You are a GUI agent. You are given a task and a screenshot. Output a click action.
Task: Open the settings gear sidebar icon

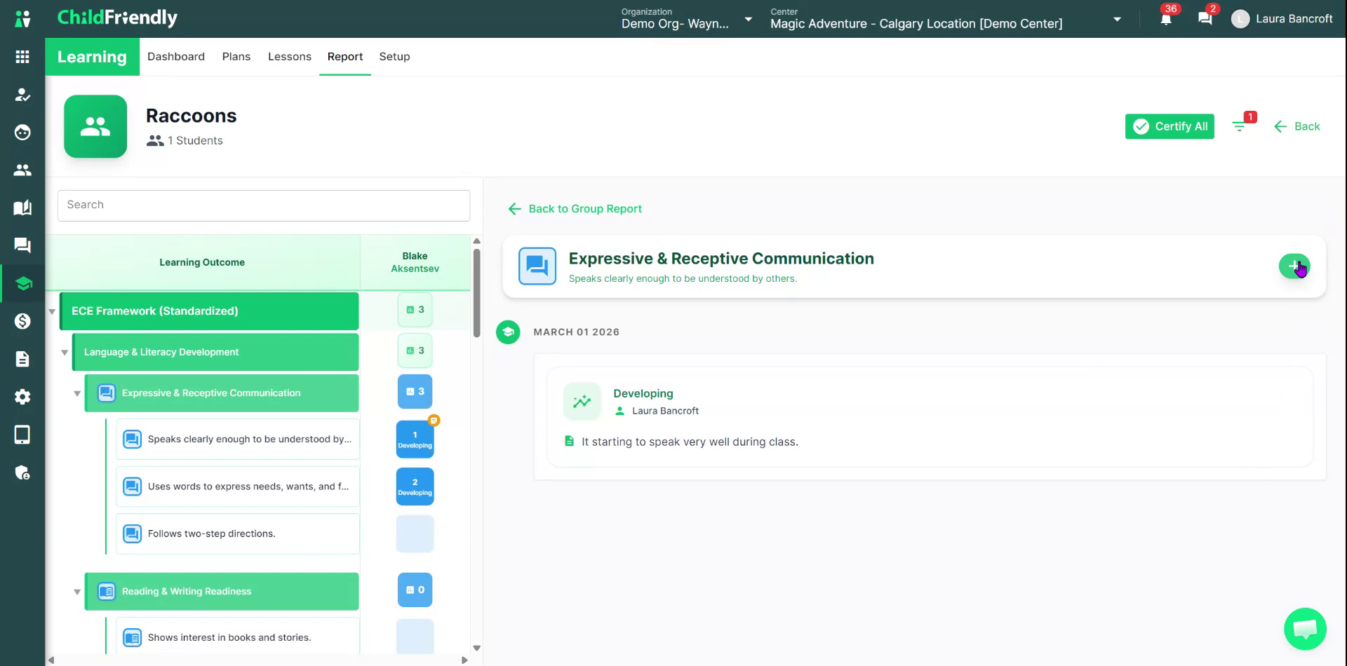[22, 397]
